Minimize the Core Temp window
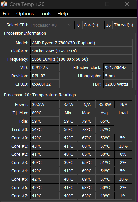Image resolution: width=138 pixels, height=202 pixels. pyautogui.click(x=88, y=4)
